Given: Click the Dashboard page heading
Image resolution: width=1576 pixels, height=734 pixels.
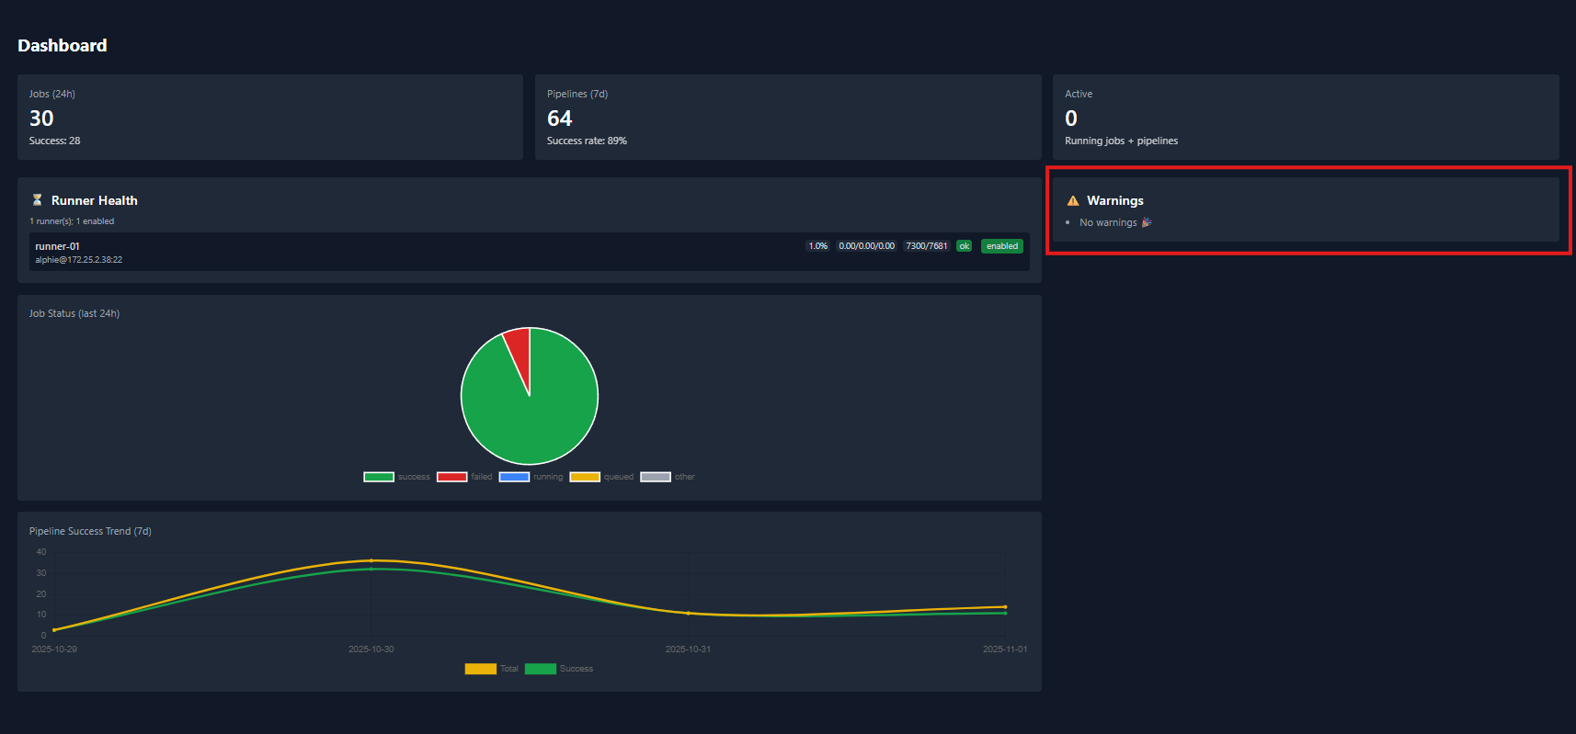Looking at the screenshot, I should point(63,46).
